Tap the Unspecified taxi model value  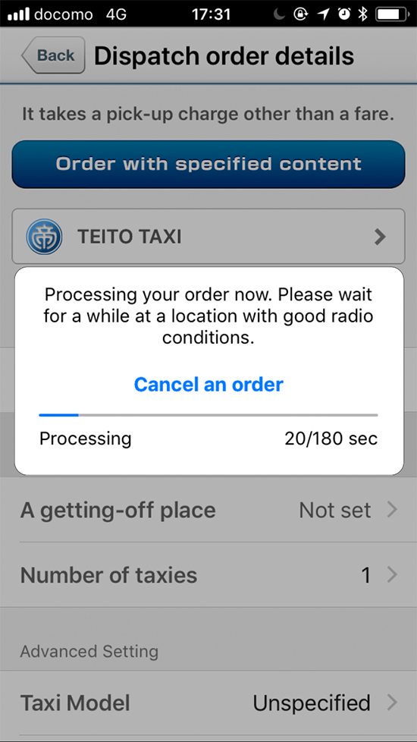[312, 703]
